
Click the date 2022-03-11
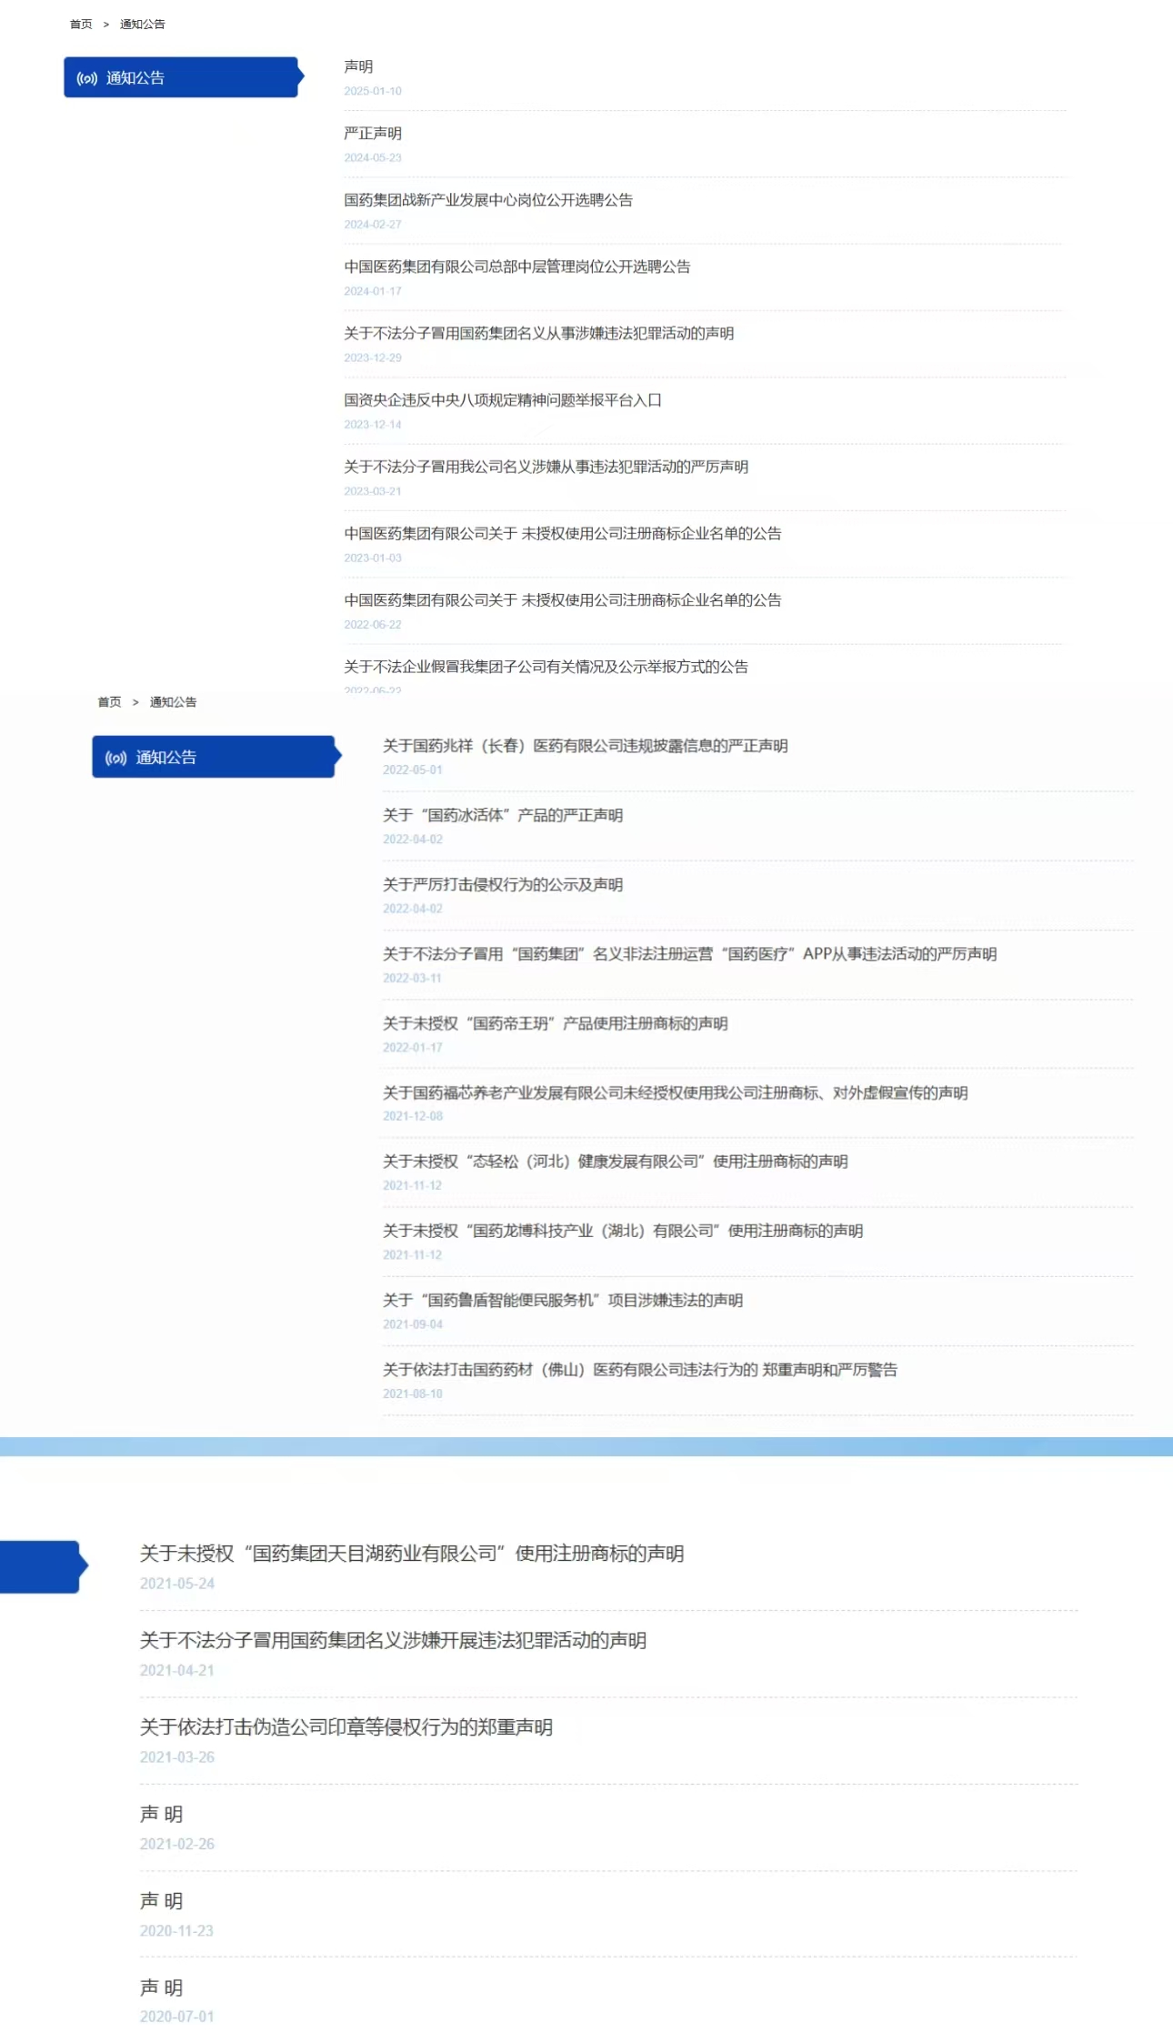click(x=412, y=979)
